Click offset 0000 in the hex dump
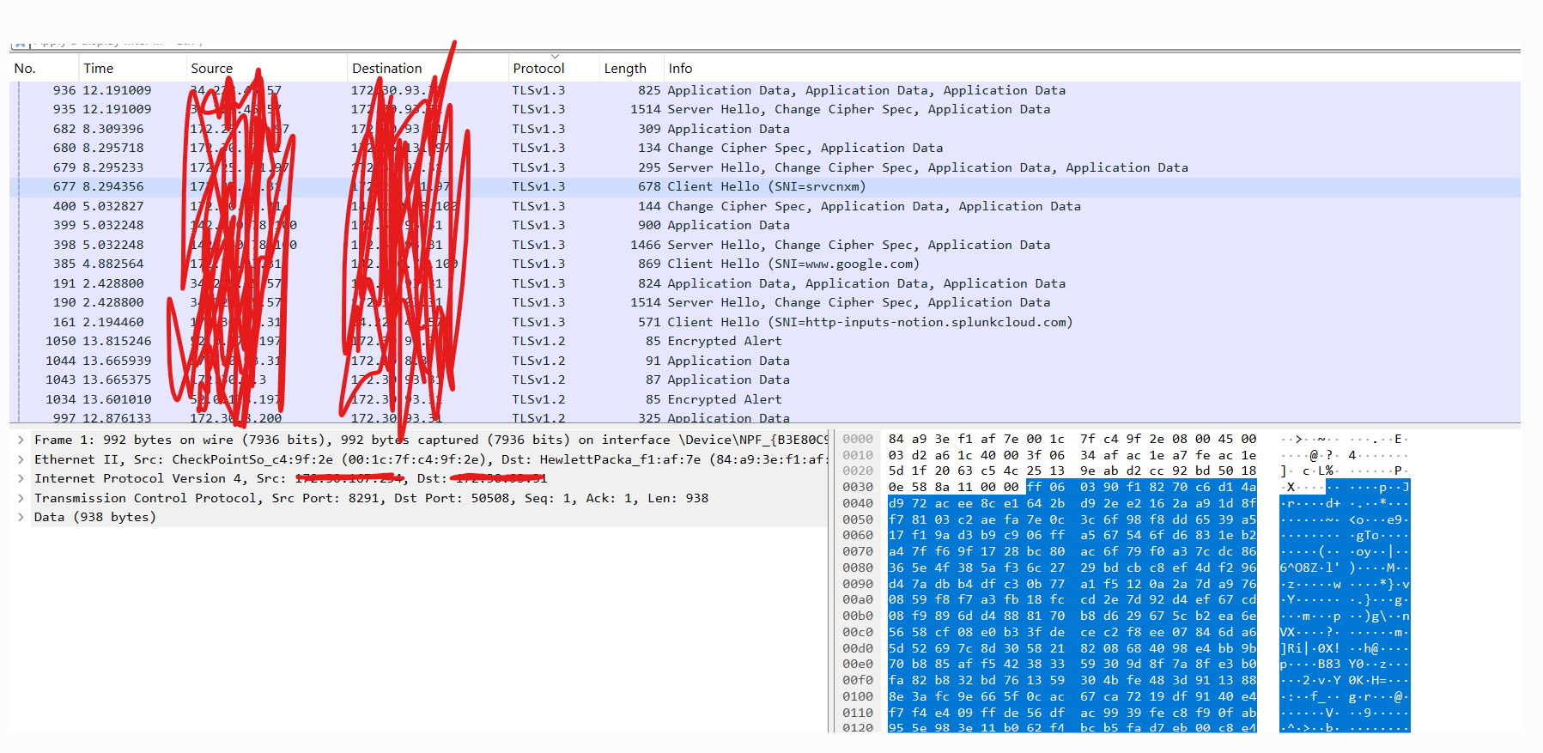Screen dimensions: 1543x753 (x=858, y=439)
